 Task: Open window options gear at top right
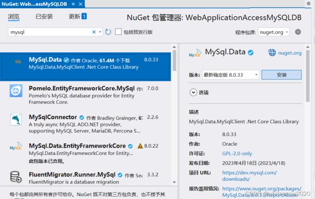[x=309, y=3]
